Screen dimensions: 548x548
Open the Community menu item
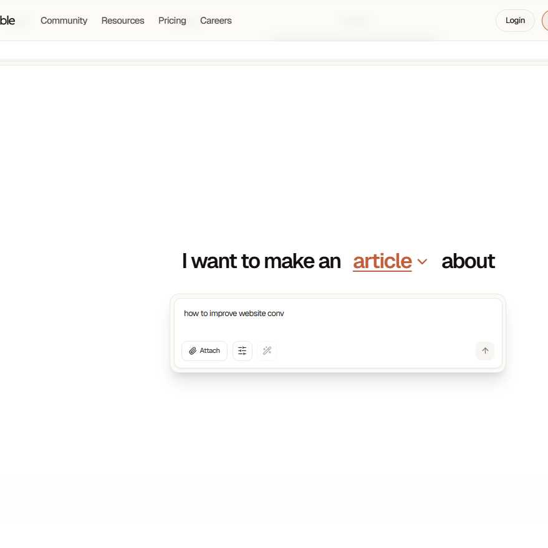click(64, 21)
